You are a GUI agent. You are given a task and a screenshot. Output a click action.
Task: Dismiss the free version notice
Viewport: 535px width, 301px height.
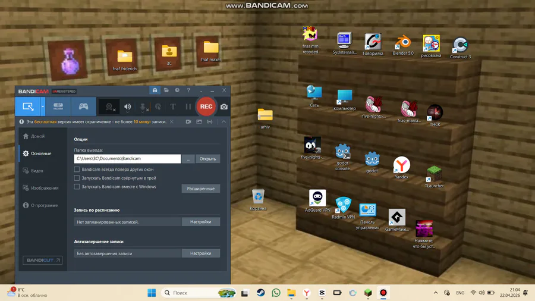point(172,121)
